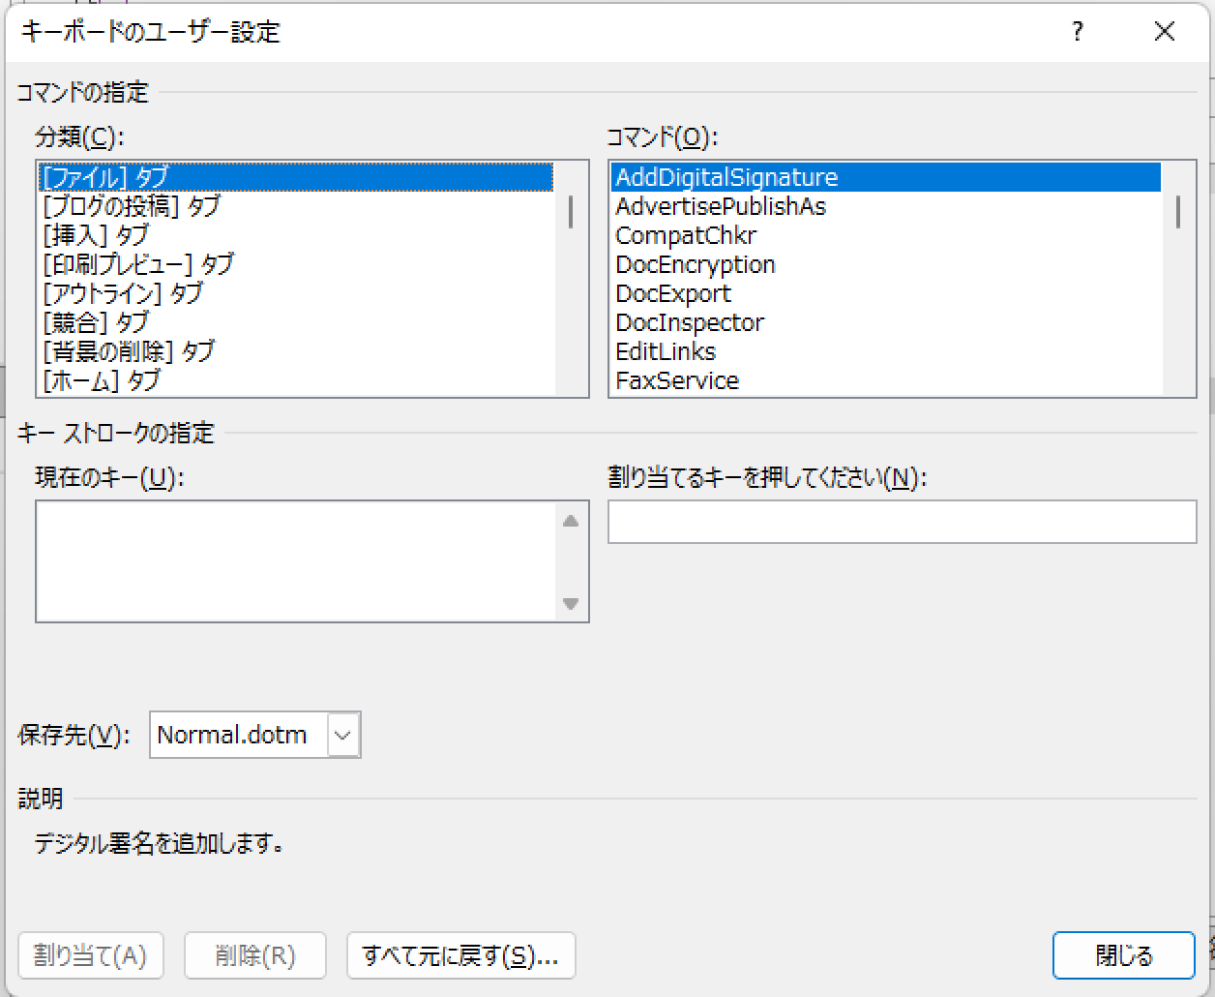The width and height of the screenshot is (1215, 997).
Task: Click the new shortcut key input field
Action: [x=902, y=522]
